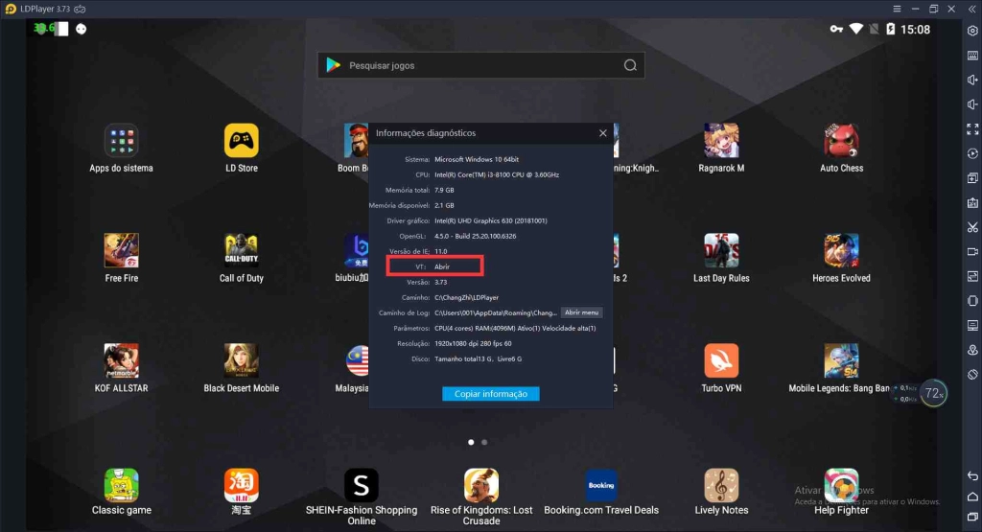Open the Turbo VPN app
The image size is (982, 532).
pos(721,361)
